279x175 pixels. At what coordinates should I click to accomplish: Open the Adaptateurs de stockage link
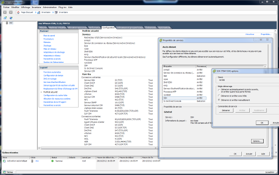click(54, 52)
